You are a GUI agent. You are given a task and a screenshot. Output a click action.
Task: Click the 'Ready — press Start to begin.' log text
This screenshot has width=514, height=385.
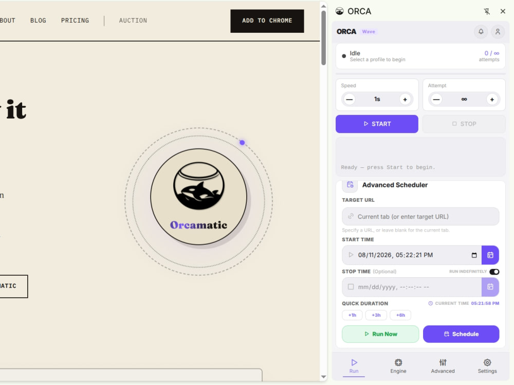click(388, 167)
